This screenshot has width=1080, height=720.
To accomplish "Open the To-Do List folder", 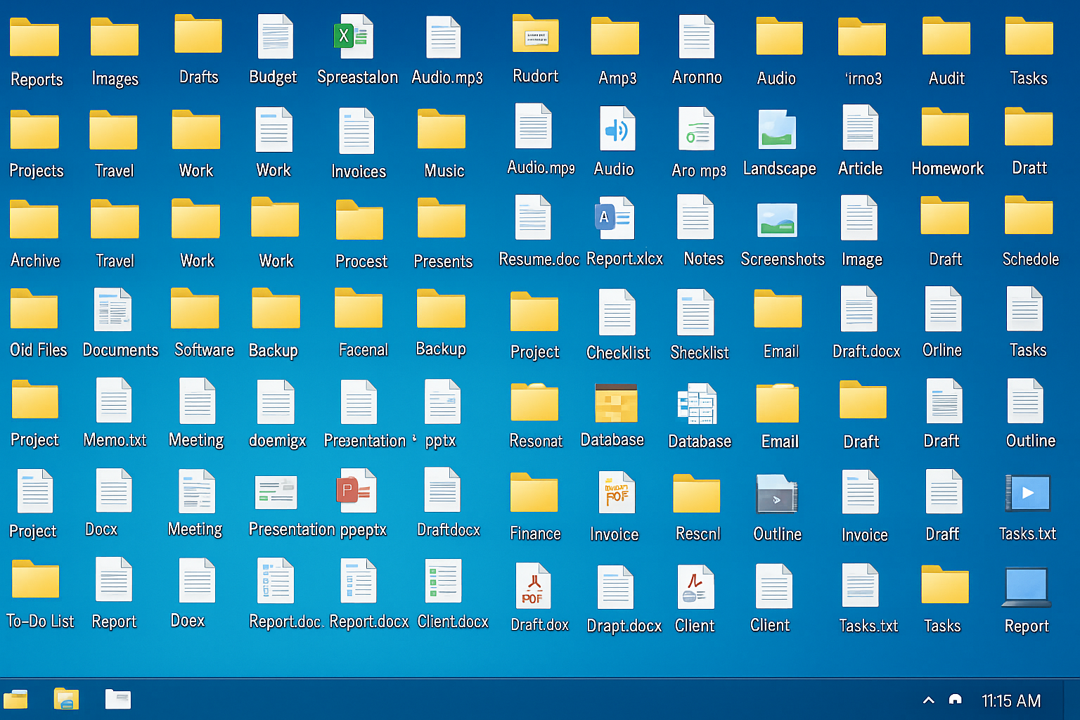I will (35, 580).
